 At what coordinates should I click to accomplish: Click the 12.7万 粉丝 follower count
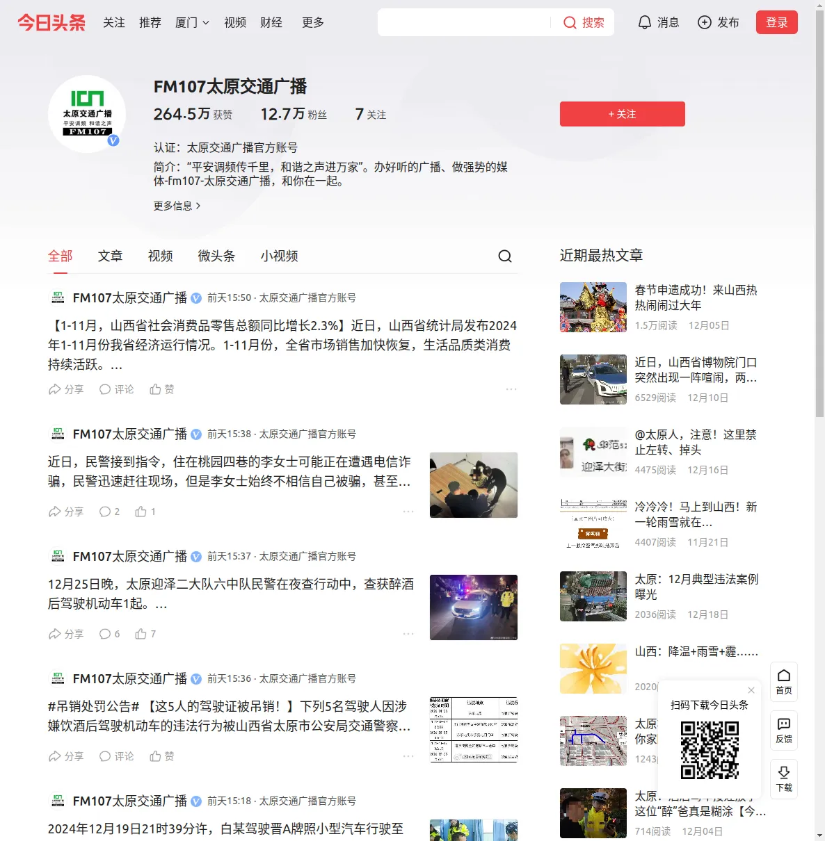click(294, 114)
